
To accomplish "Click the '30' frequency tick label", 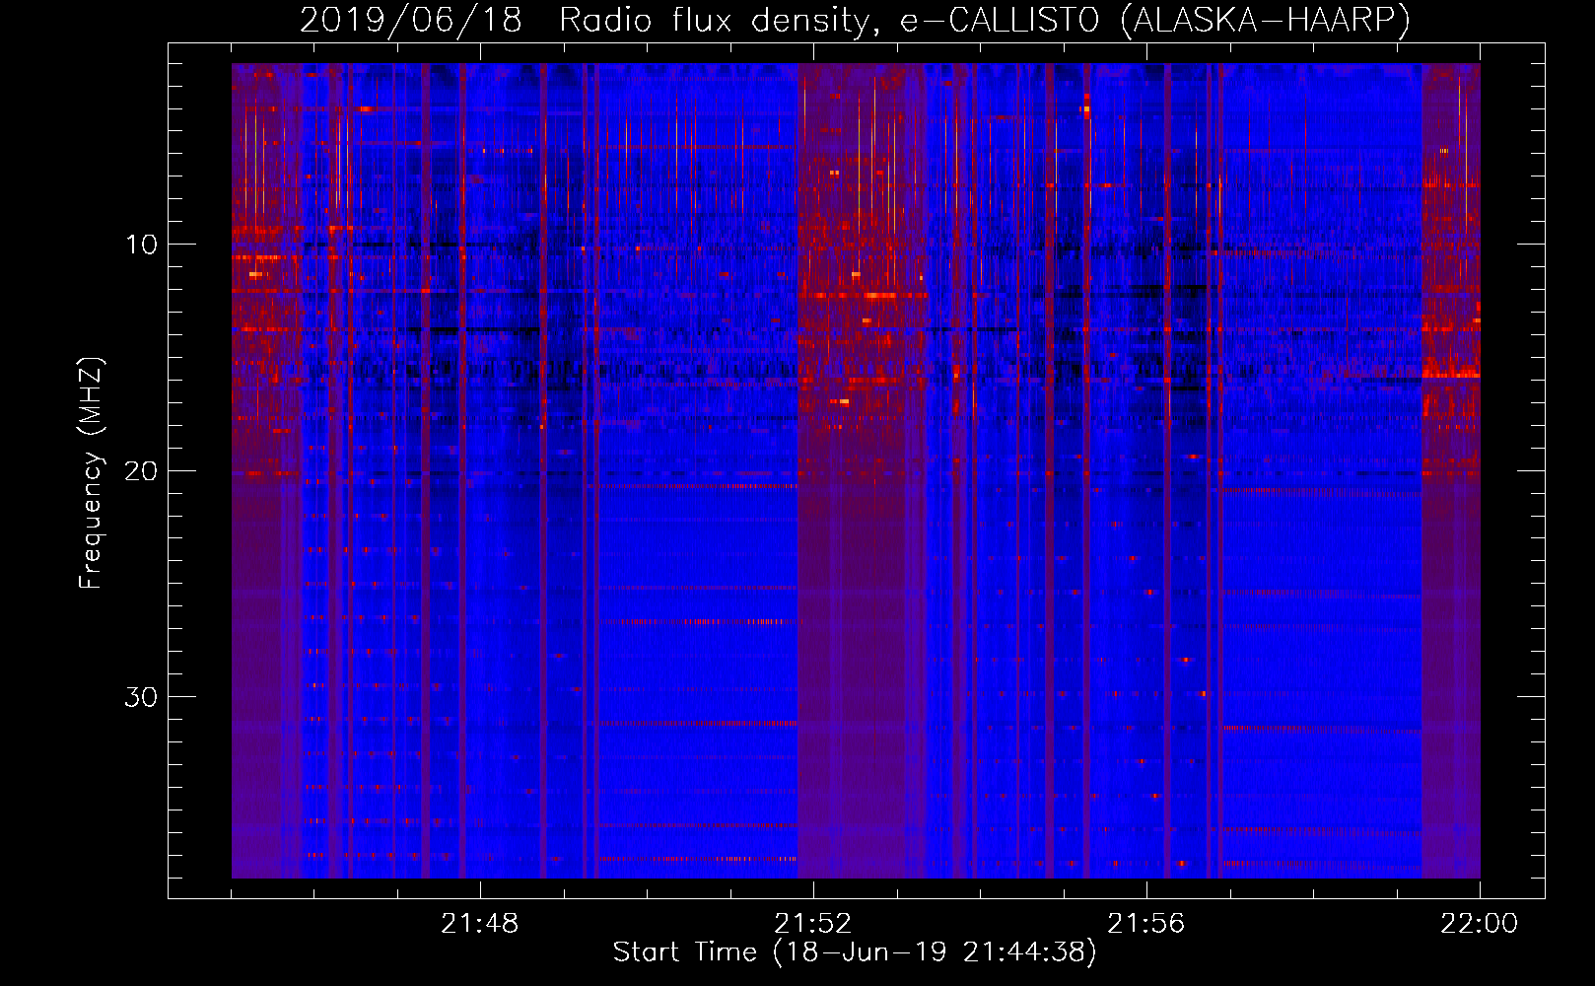I will click(x=142, y=697).
